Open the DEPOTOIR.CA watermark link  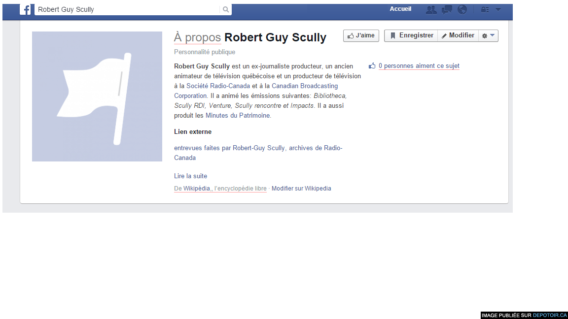tap(550, 316)
